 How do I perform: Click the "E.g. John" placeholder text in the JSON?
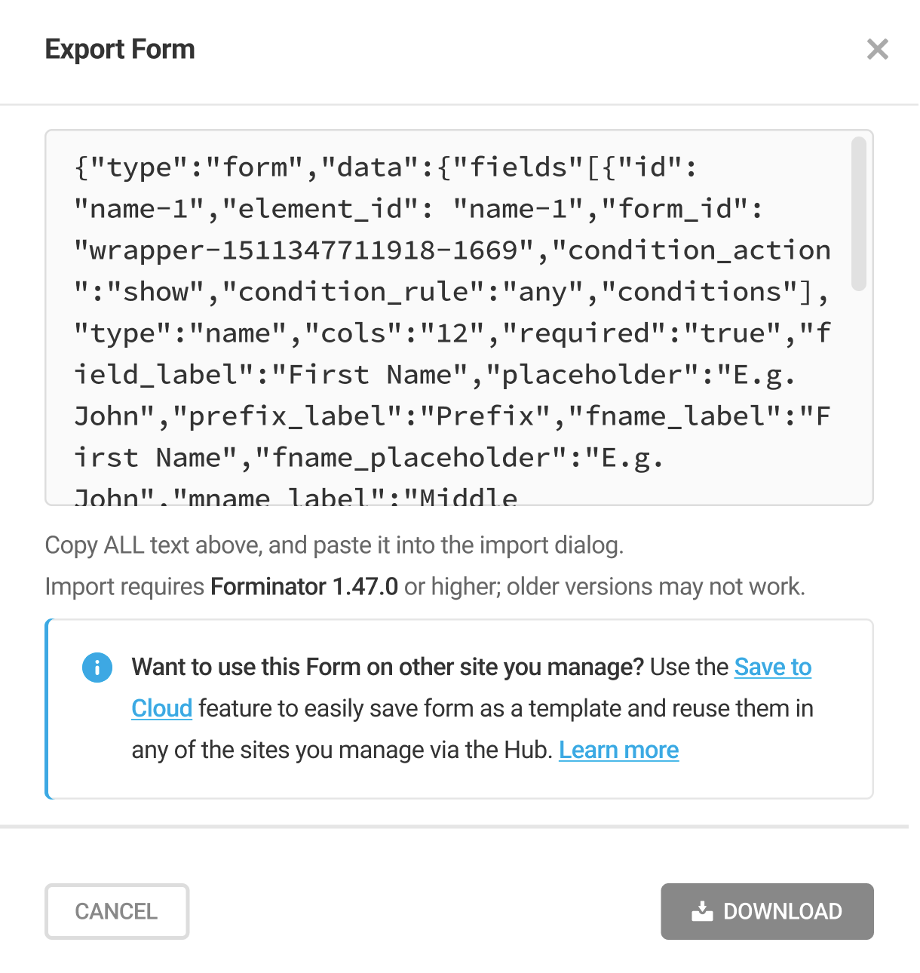pyautogui.click(x=764, y=374)
